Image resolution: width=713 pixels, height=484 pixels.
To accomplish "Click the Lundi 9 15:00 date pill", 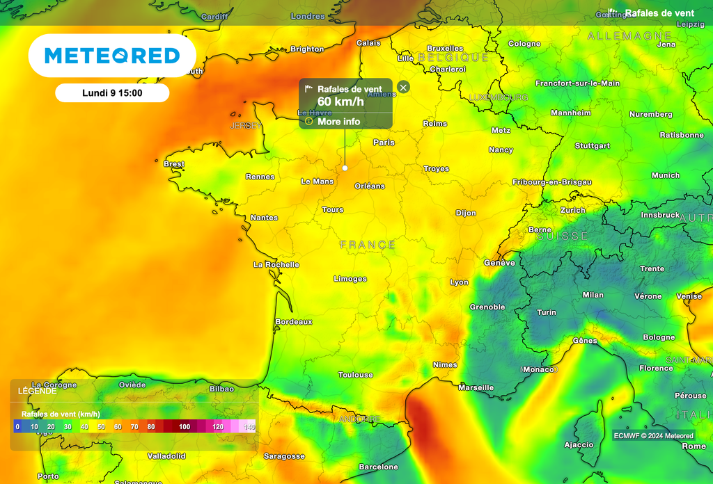I will point(112,92).
